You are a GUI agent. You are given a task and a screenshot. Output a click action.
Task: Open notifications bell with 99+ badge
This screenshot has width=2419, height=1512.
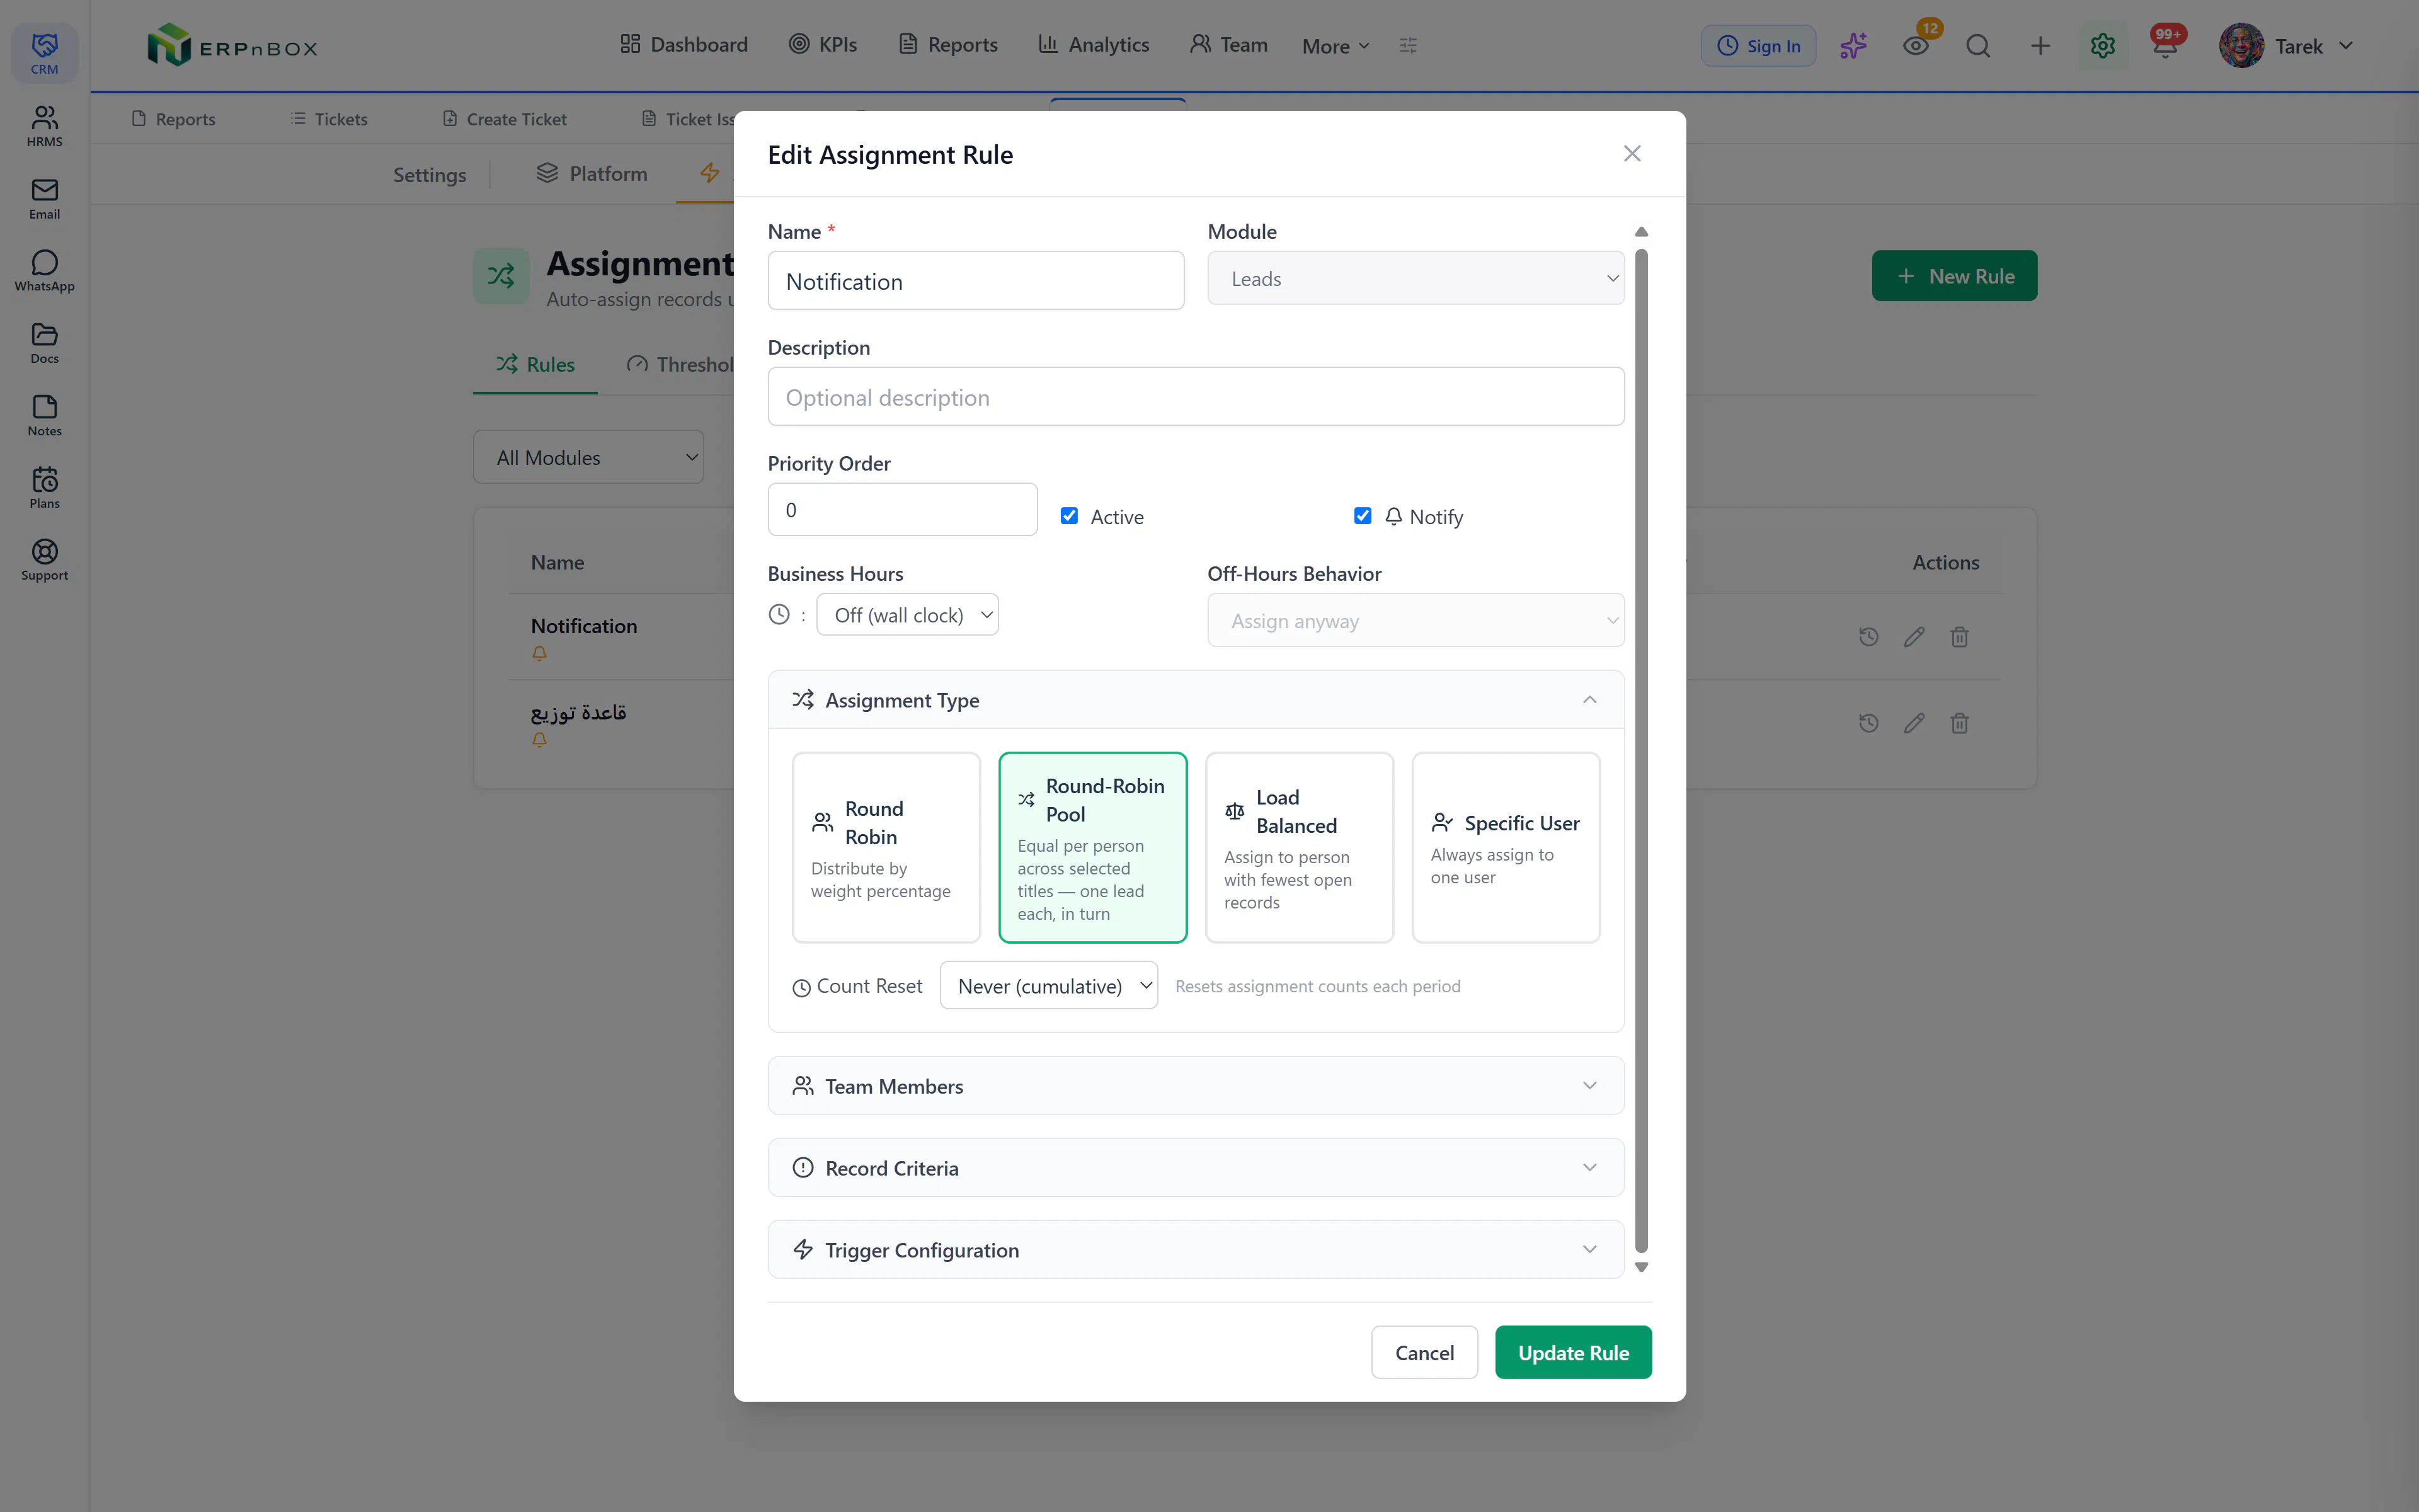[x=2165, y=46]
